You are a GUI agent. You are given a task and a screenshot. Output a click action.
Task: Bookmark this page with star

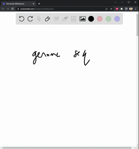[111, 9]
